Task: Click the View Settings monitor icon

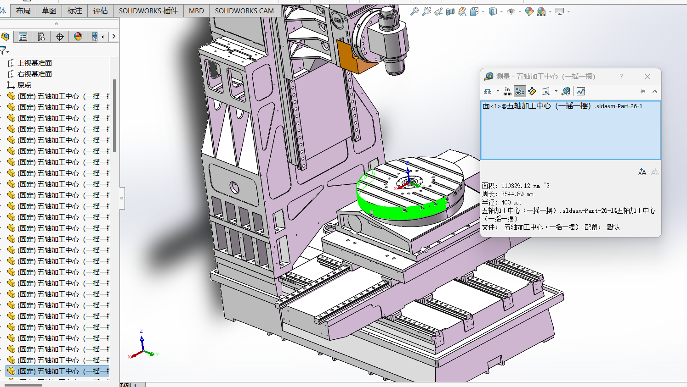Action: pos(560,11)
